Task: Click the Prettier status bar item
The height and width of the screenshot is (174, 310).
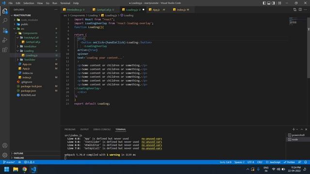Action: coord(289,162)
